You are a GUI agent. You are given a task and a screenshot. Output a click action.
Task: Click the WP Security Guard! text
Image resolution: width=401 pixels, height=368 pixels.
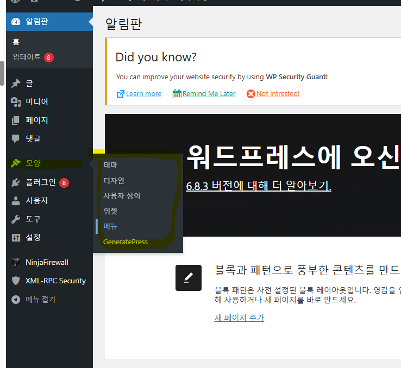click(297, 77)
